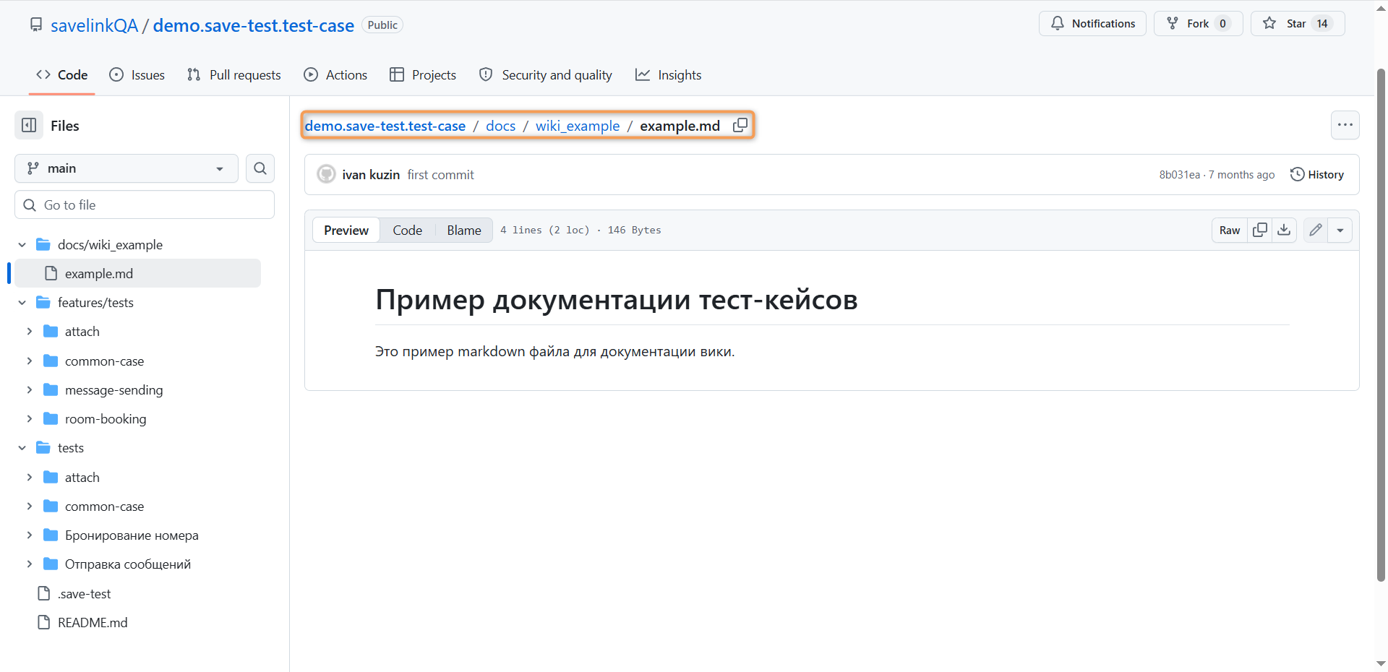Collapse the file tree sidebar icon
This screenshot has height=672, width=1388.
(x=29, y=126)
